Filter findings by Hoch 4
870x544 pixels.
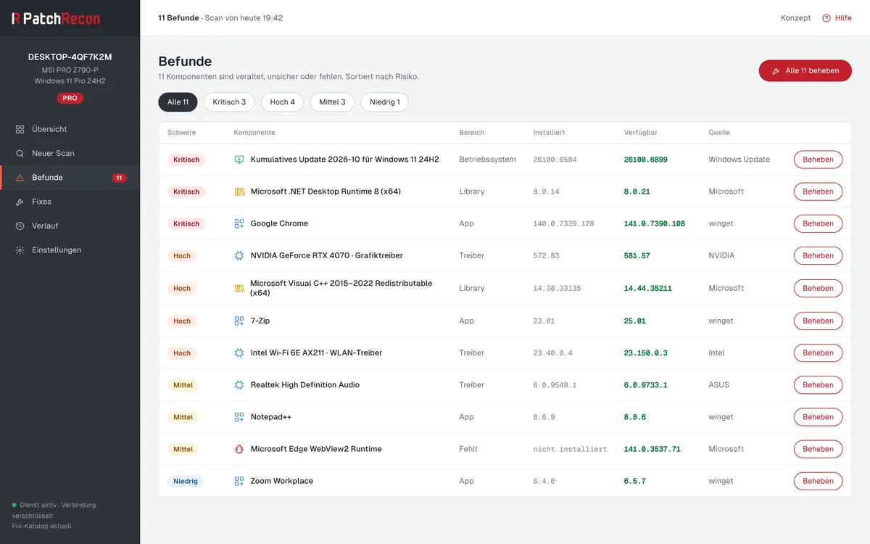pos(283,102)
